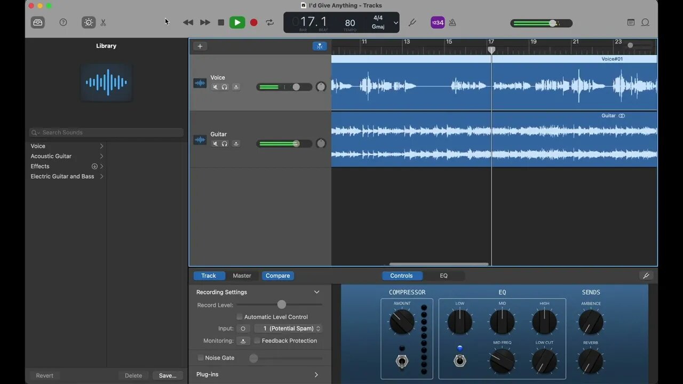
Task: Open the Editors scissors button
Action: pyautogui.click(x=103, y=22)
